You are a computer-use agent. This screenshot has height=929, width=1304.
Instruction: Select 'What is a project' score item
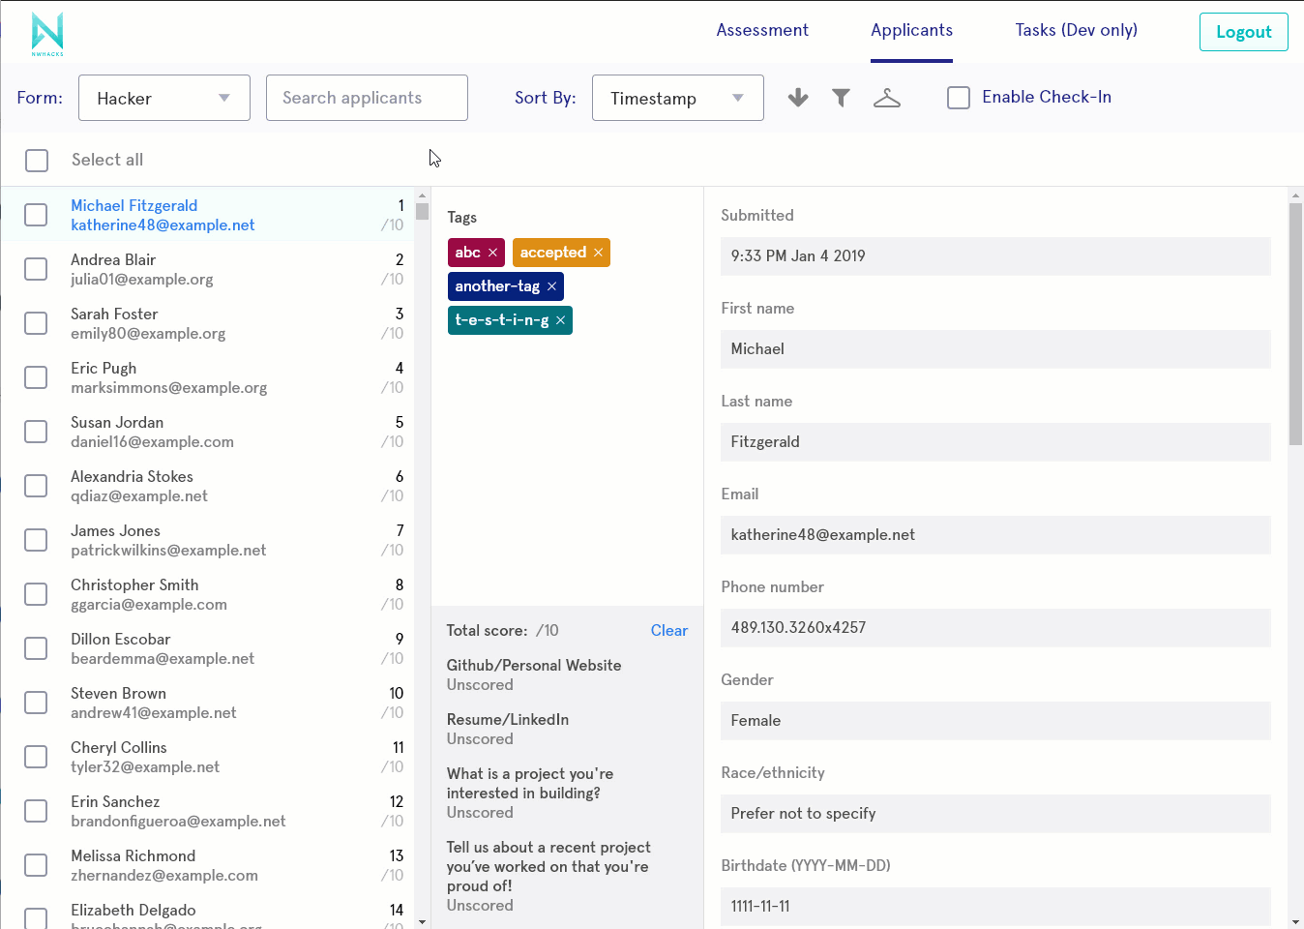(567, 794)
